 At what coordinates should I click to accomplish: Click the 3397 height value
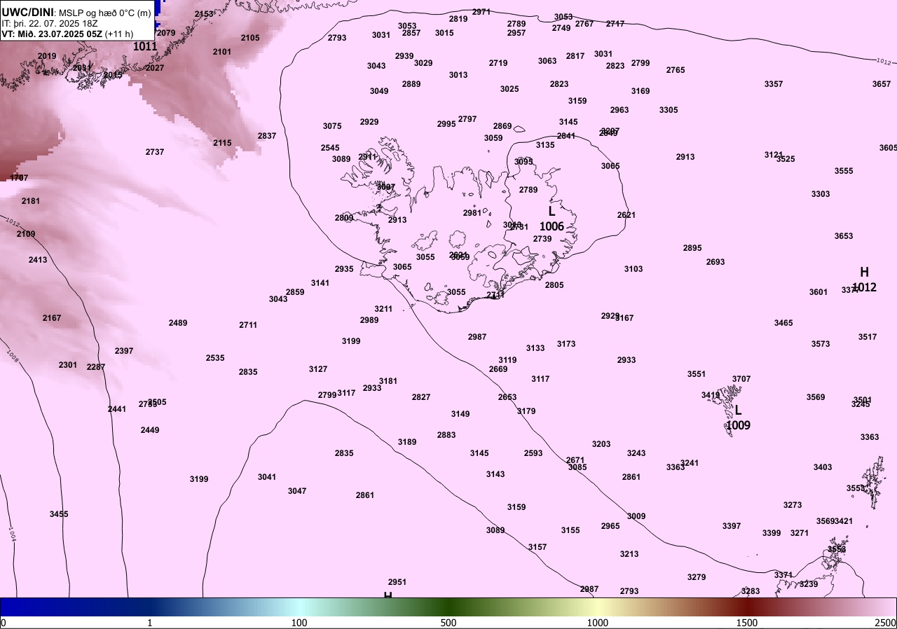coord(732,526)
